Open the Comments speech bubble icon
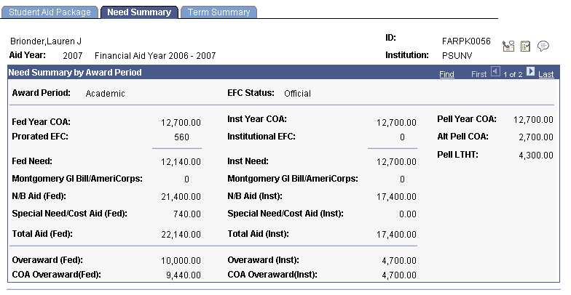The width and height of the screenshot is (571, 295). point(543,47)
